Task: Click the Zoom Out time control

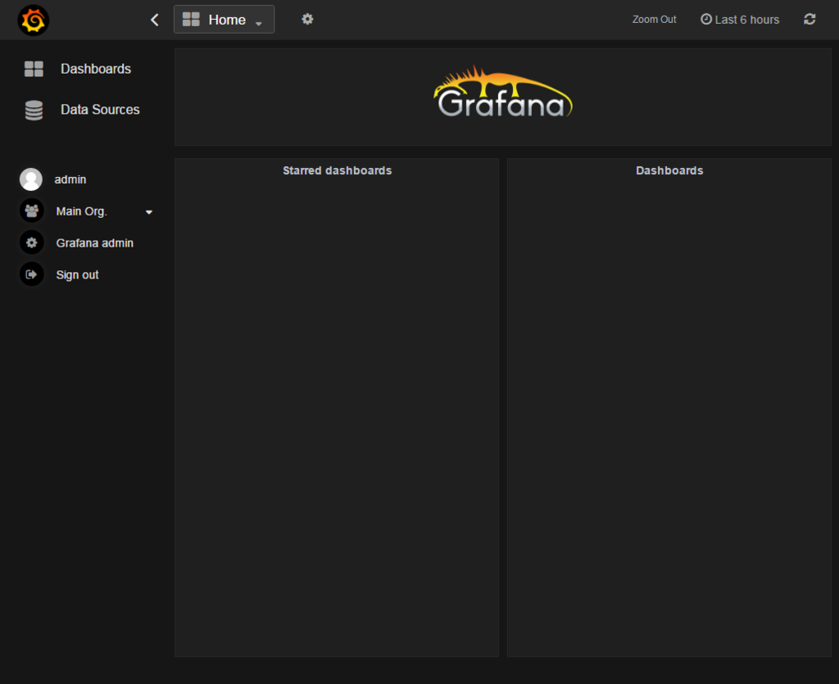Action: (x=654, y=20)
